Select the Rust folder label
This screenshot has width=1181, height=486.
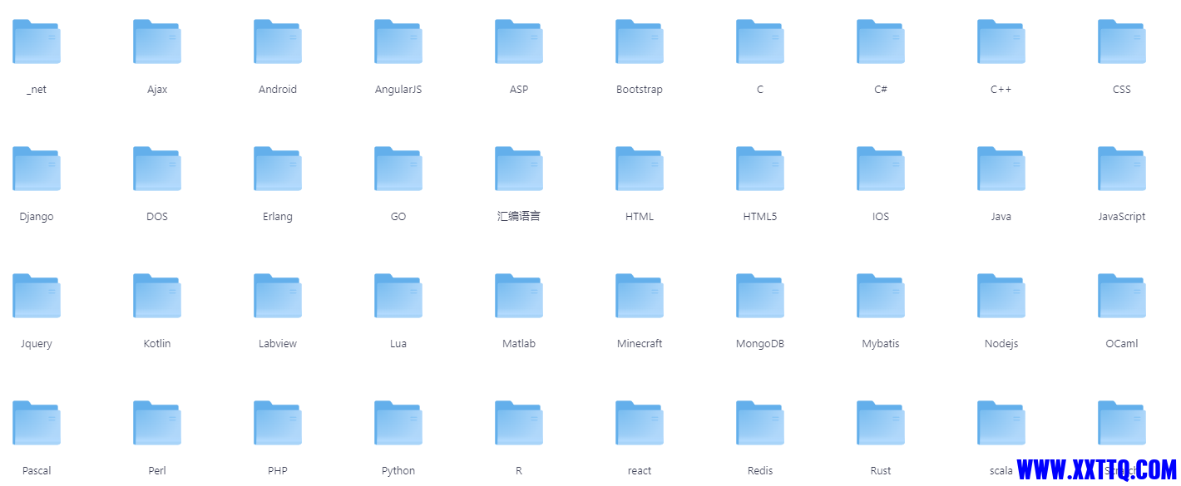881,470
